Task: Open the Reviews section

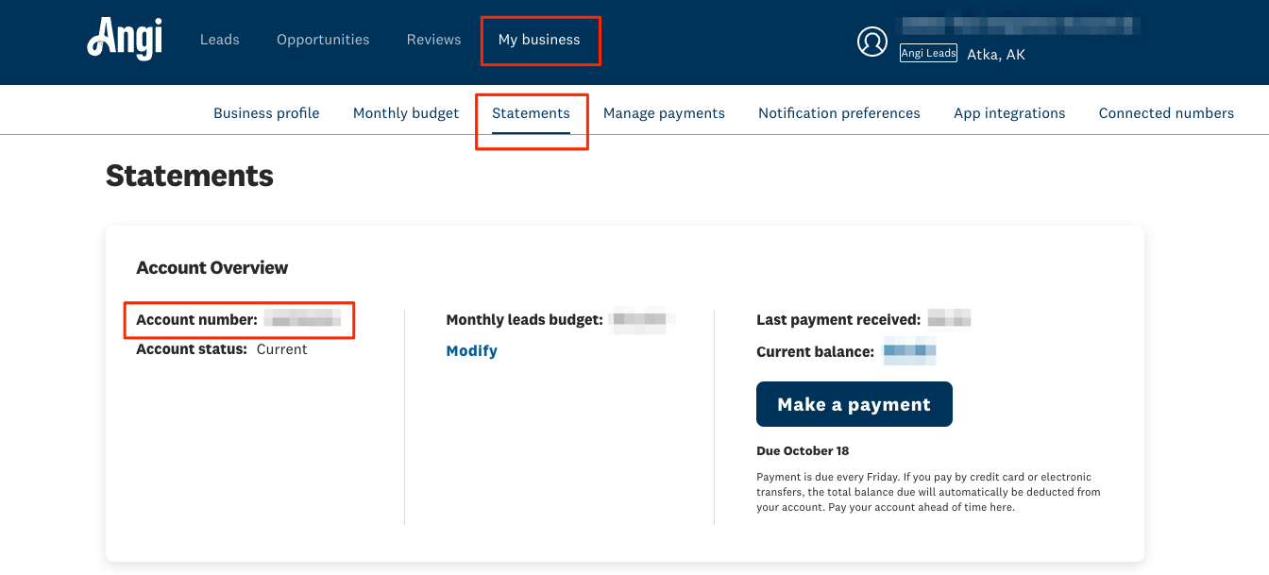Action: coord(434,40)
